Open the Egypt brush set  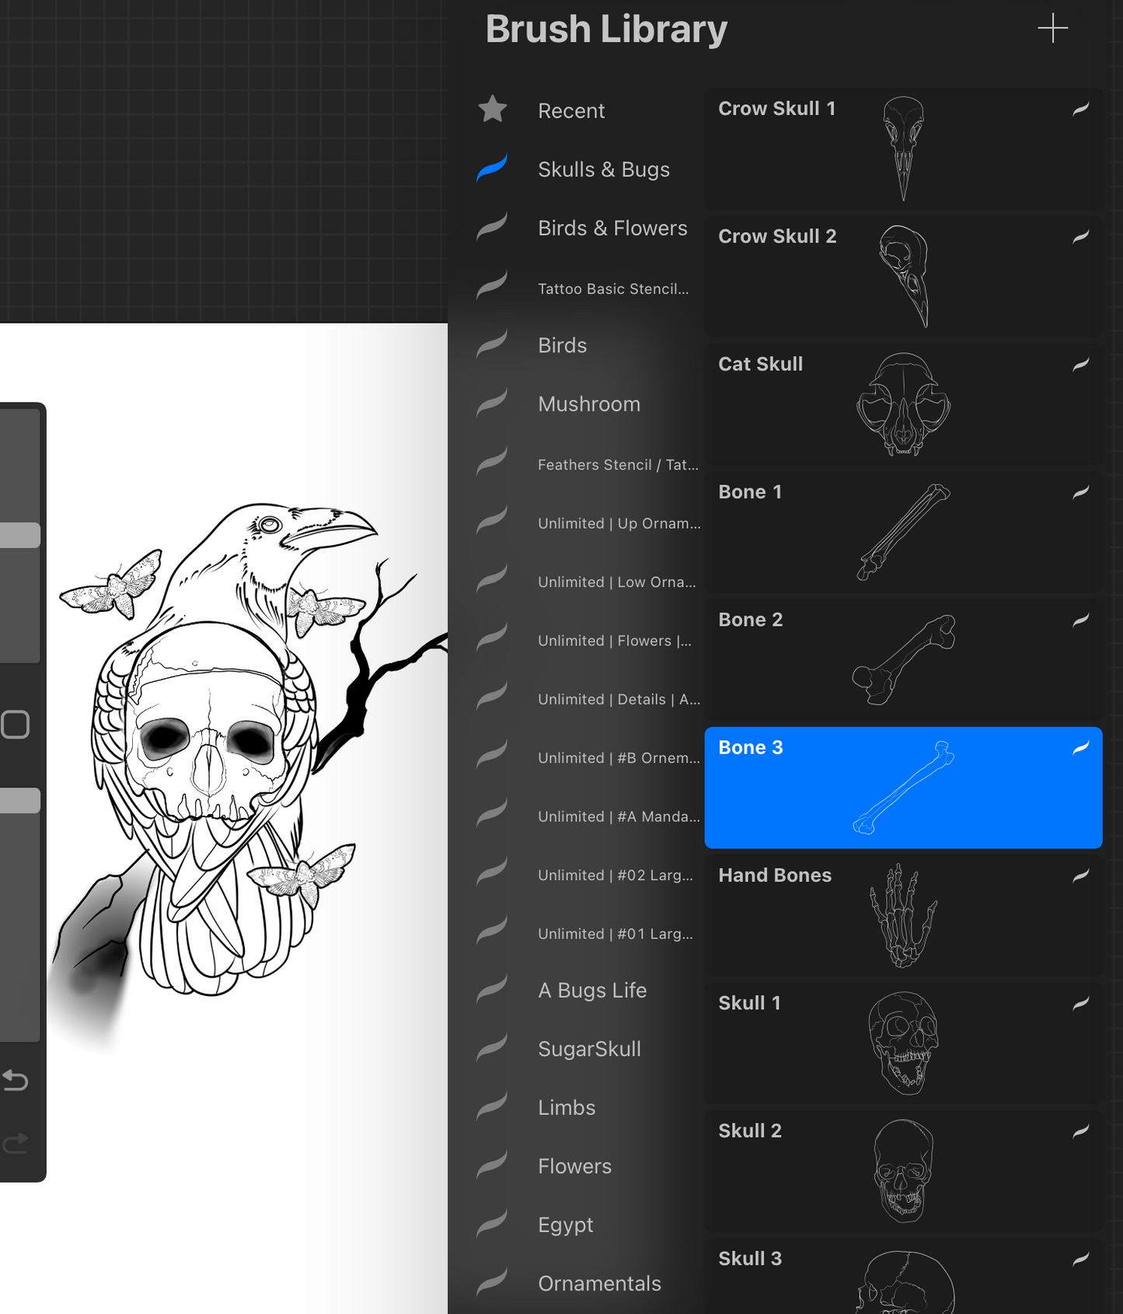pos(565,1225)
